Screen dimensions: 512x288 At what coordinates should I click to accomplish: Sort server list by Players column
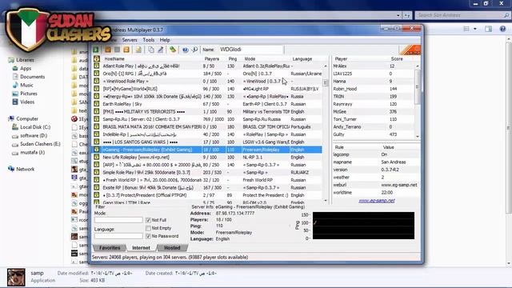(x=212, y=58)
